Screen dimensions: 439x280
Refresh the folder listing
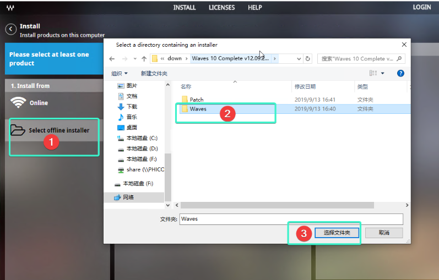click(308, 59)
